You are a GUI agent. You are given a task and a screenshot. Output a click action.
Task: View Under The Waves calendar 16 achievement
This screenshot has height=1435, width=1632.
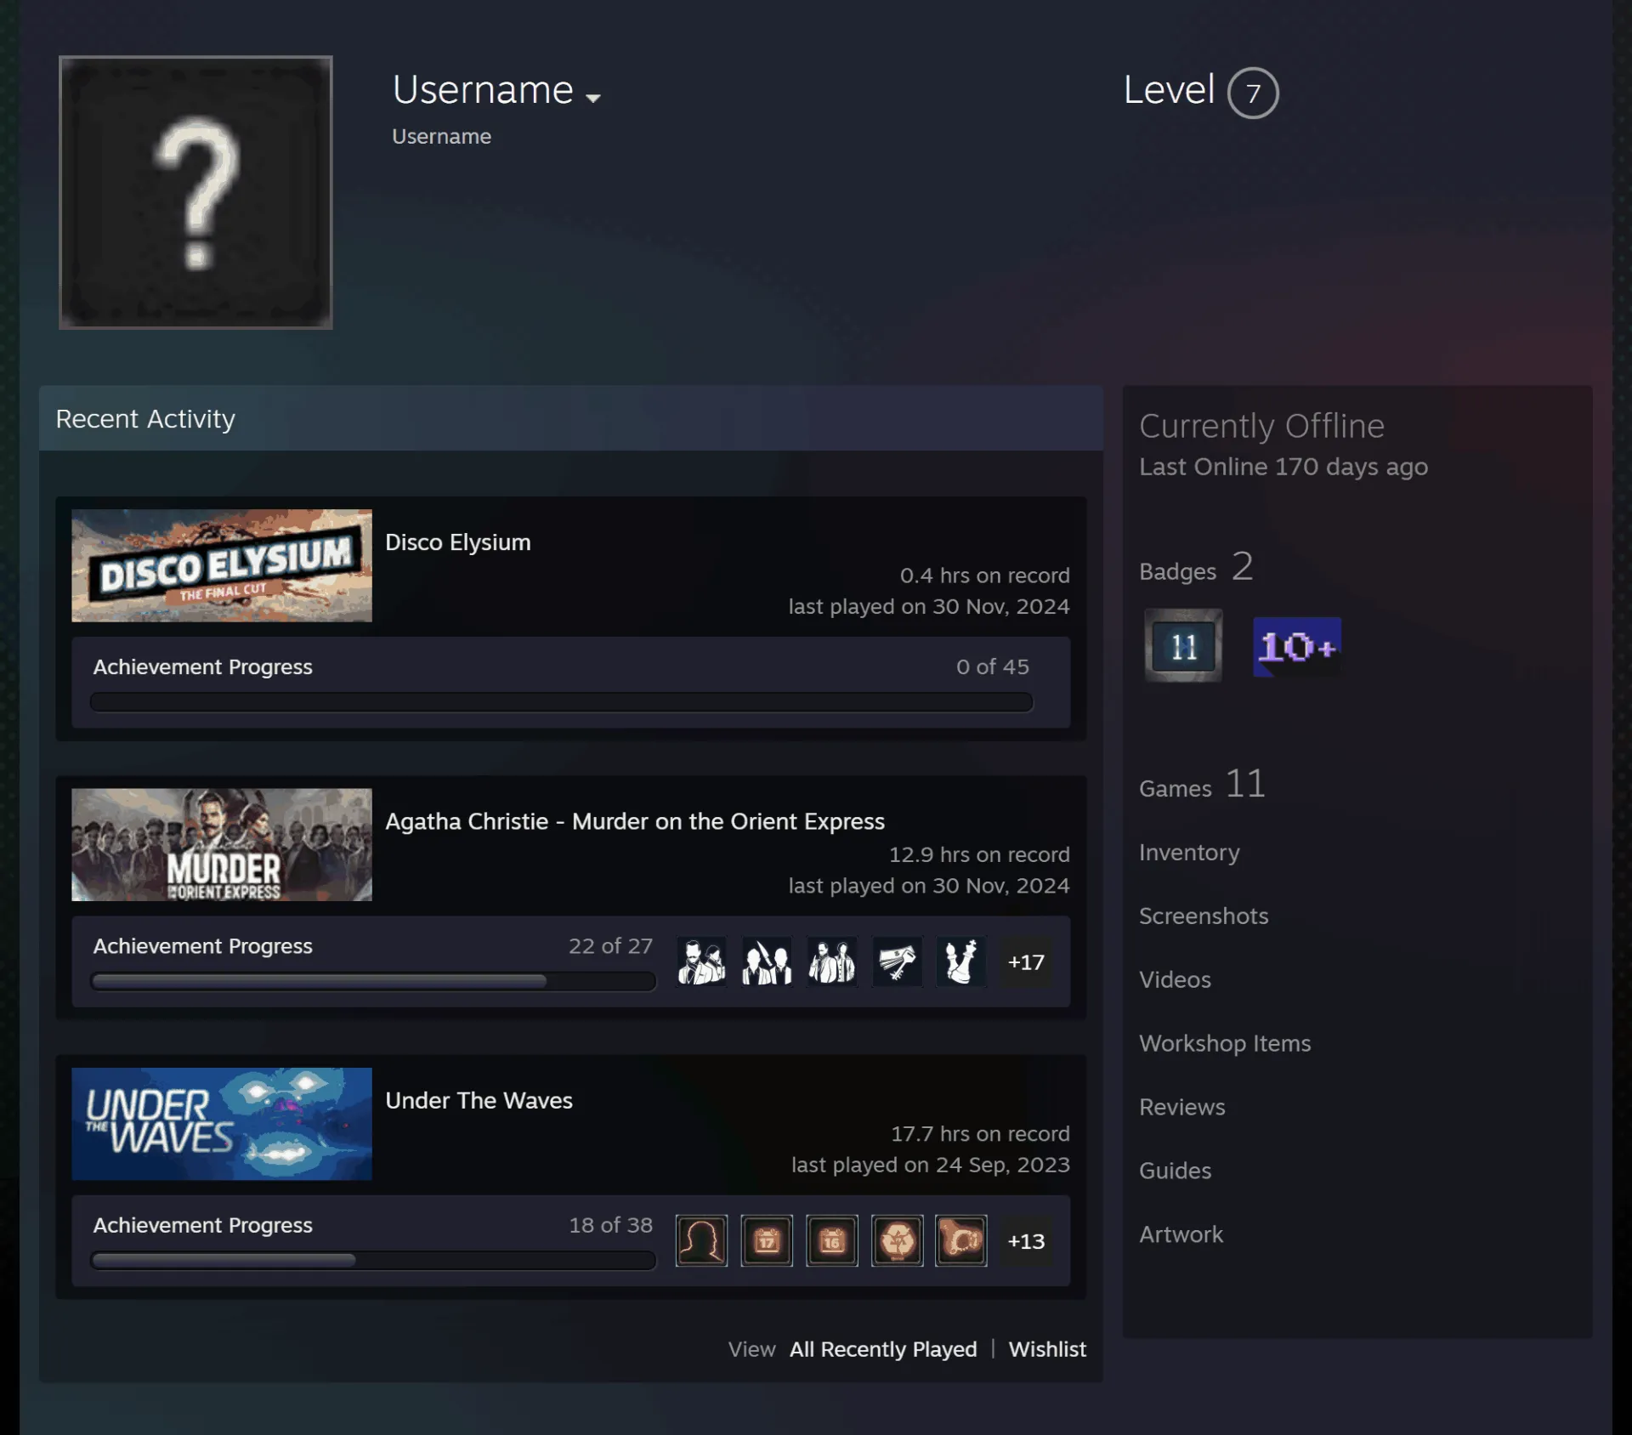click(831, 1240)
